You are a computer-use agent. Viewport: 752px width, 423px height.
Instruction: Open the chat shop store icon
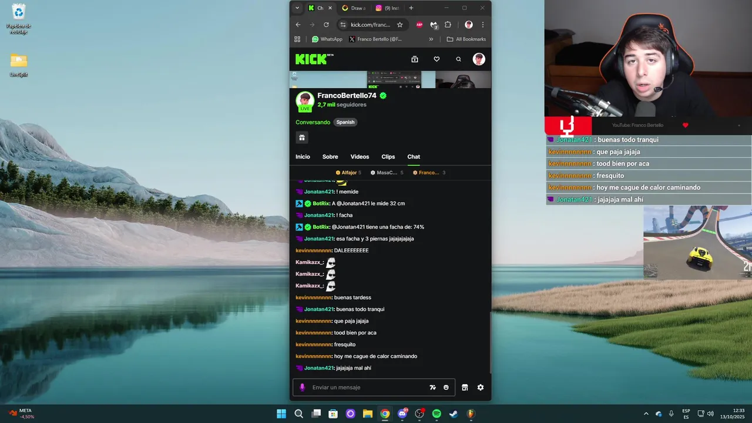[x=465, y=387]
